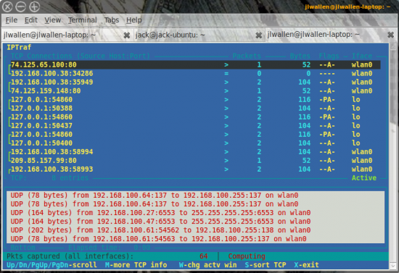
Task: Open the Tabs menu
Action: pos(112,20)
